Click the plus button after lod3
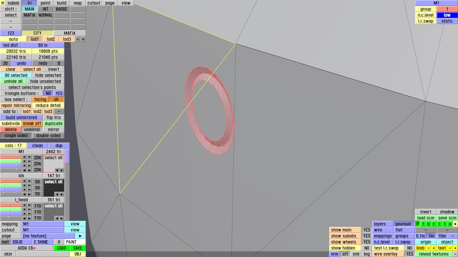Viewport: 458px width, 257px height. (83, 39)
